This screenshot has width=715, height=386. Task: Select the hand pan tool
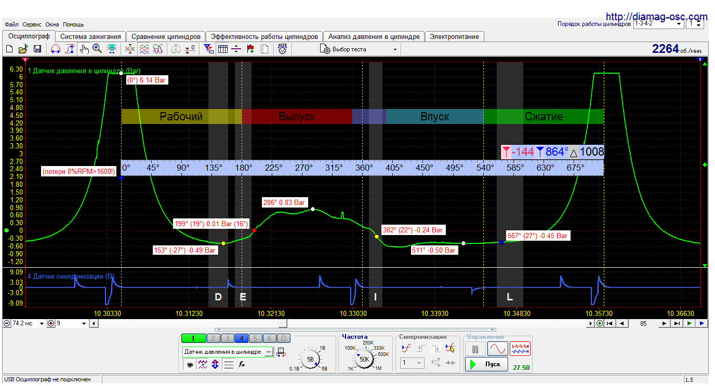[84, 49]
